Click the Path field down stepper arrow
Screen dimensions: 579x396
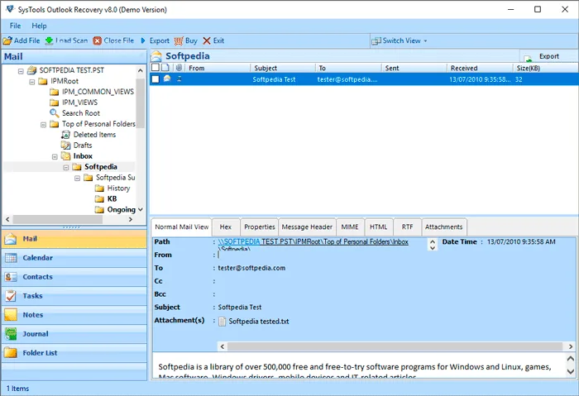[x=433, y=248]
